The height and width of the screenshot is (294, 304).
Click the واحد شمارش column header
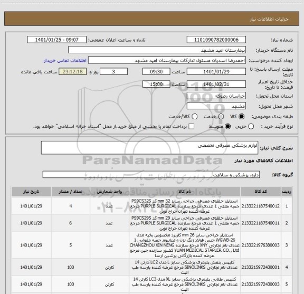(109, 192)
